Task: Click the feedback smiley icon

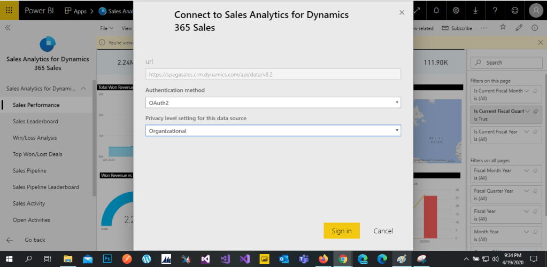Action: tap(514, 10)
